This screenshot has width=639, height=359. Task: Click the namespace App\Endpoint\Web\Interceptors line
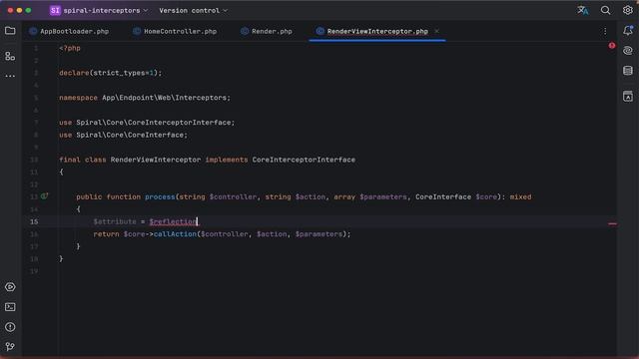coord(145,98)
